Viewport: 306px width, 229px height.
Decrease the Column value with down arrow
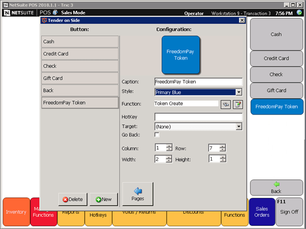pyautogui.click(x=169, y=149)
